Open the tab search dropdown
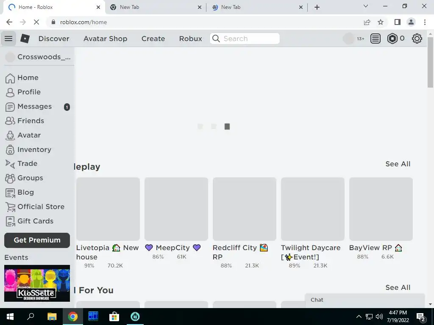The image size is (434, 325). pos(366,6)
